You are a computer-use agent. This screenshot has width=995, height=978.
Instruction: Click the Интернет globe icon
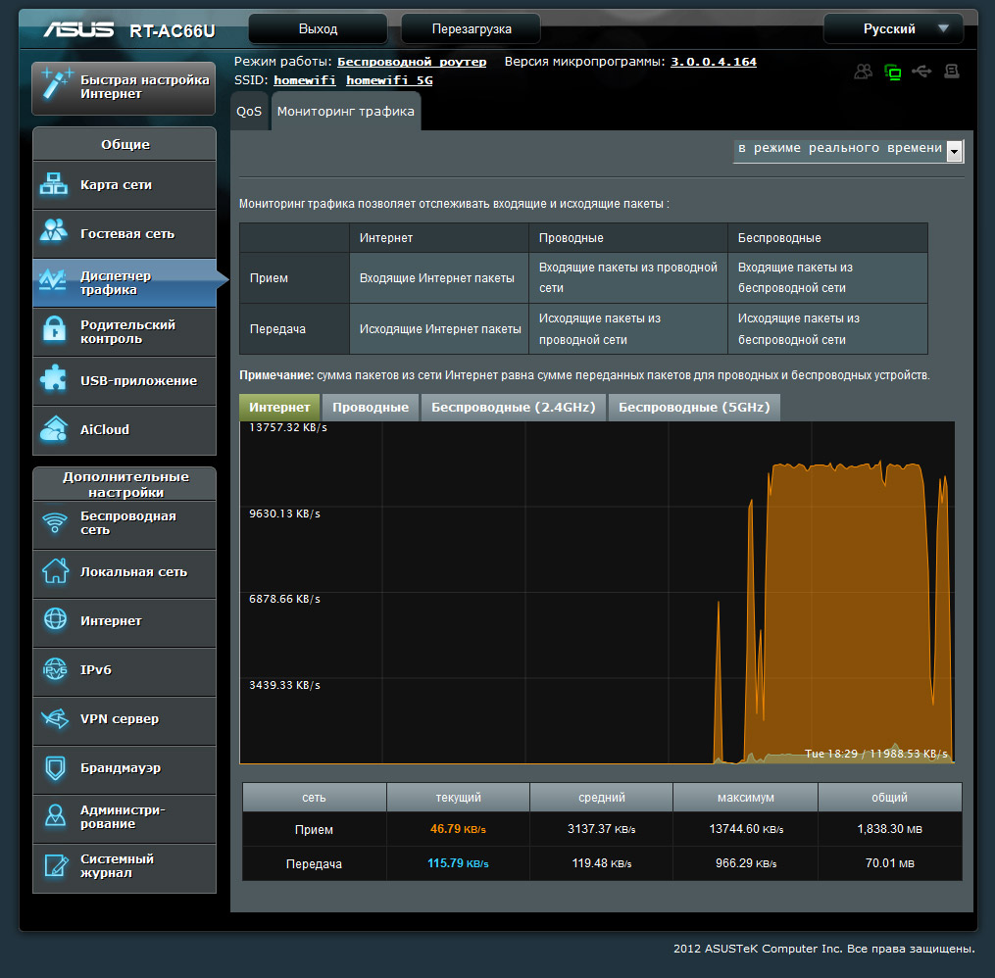point(55,619)
